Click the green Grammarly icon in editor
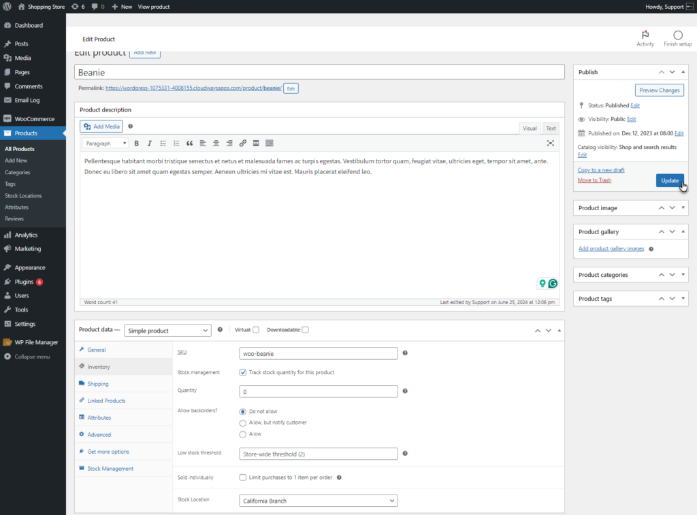Image resolution: width=697 pixels, height=515 pixels. tap(553, 284)
